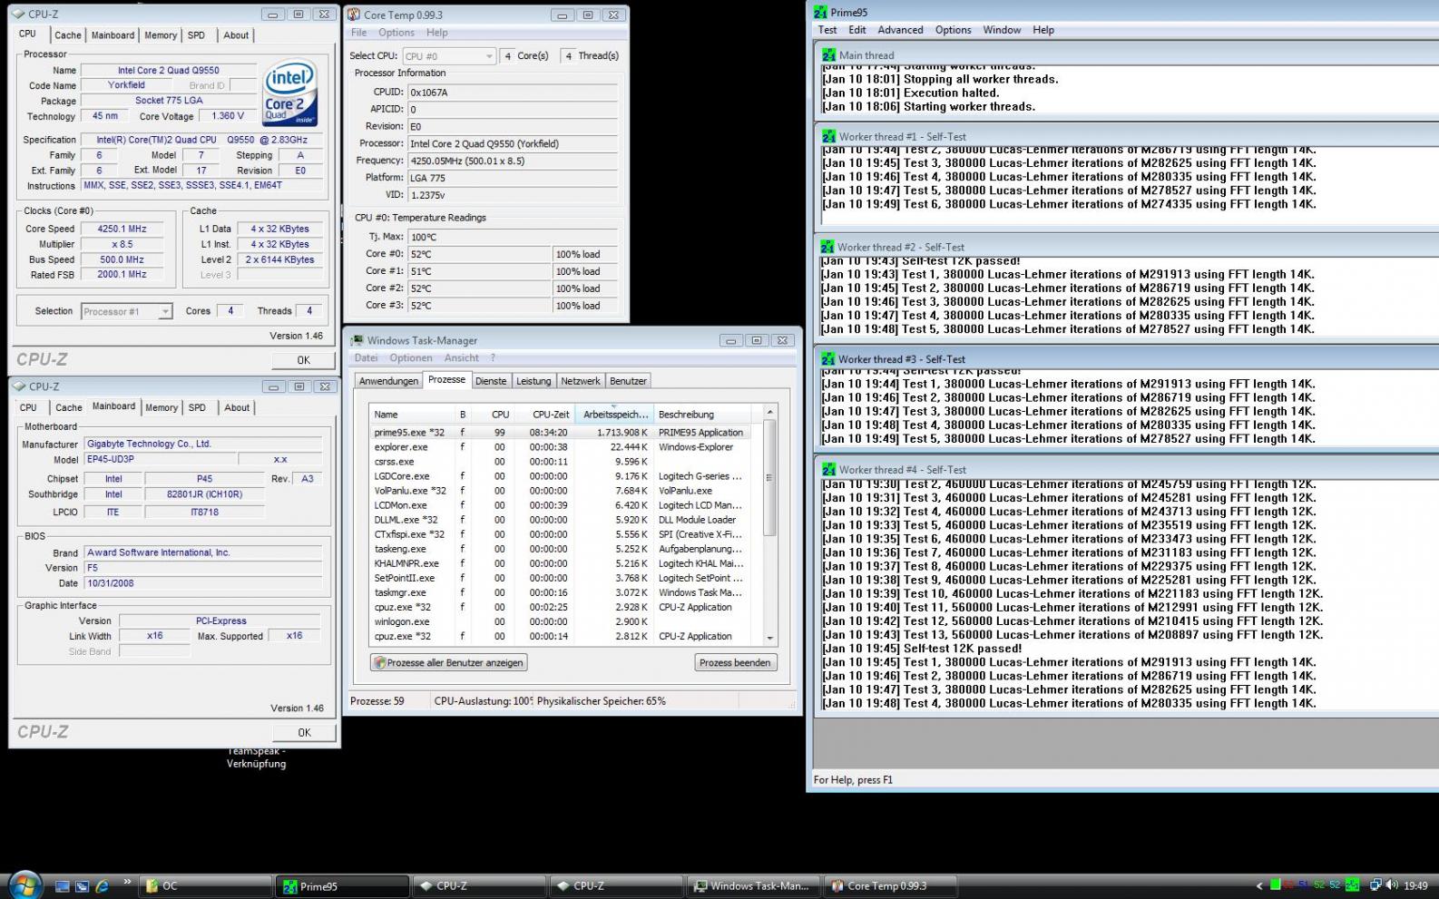Viewport: 1439px width, 899px height.
Task: Click Worker thread #2 window icon
Action: [827, 247]
